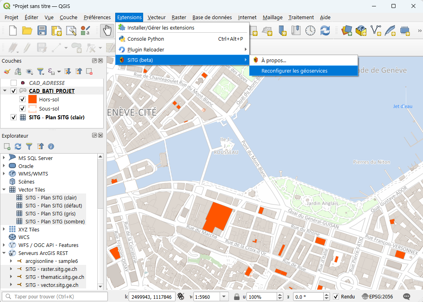Show Explorateur properties info icon
This screenshot has width=423, height=302.
click(x=51, y=146)
